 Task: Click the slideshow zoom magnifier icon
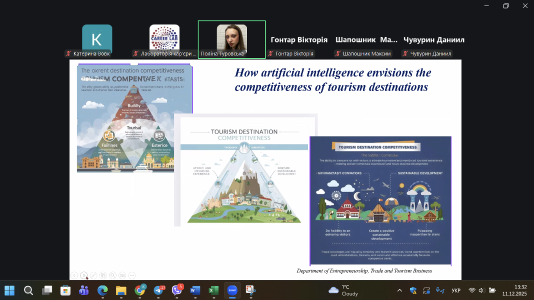point(113,275)
